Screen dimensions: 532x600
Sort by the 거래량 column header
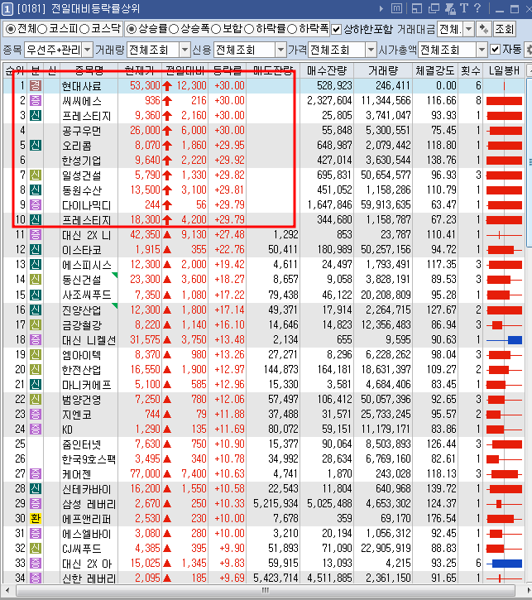click(x=383, y=70)
